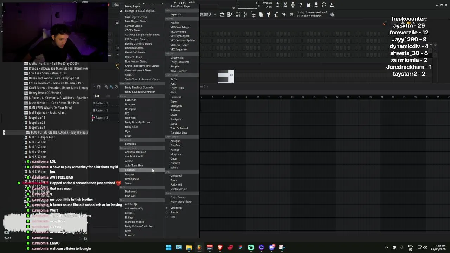Click the globe icon next to news panel

click(332, 14)
